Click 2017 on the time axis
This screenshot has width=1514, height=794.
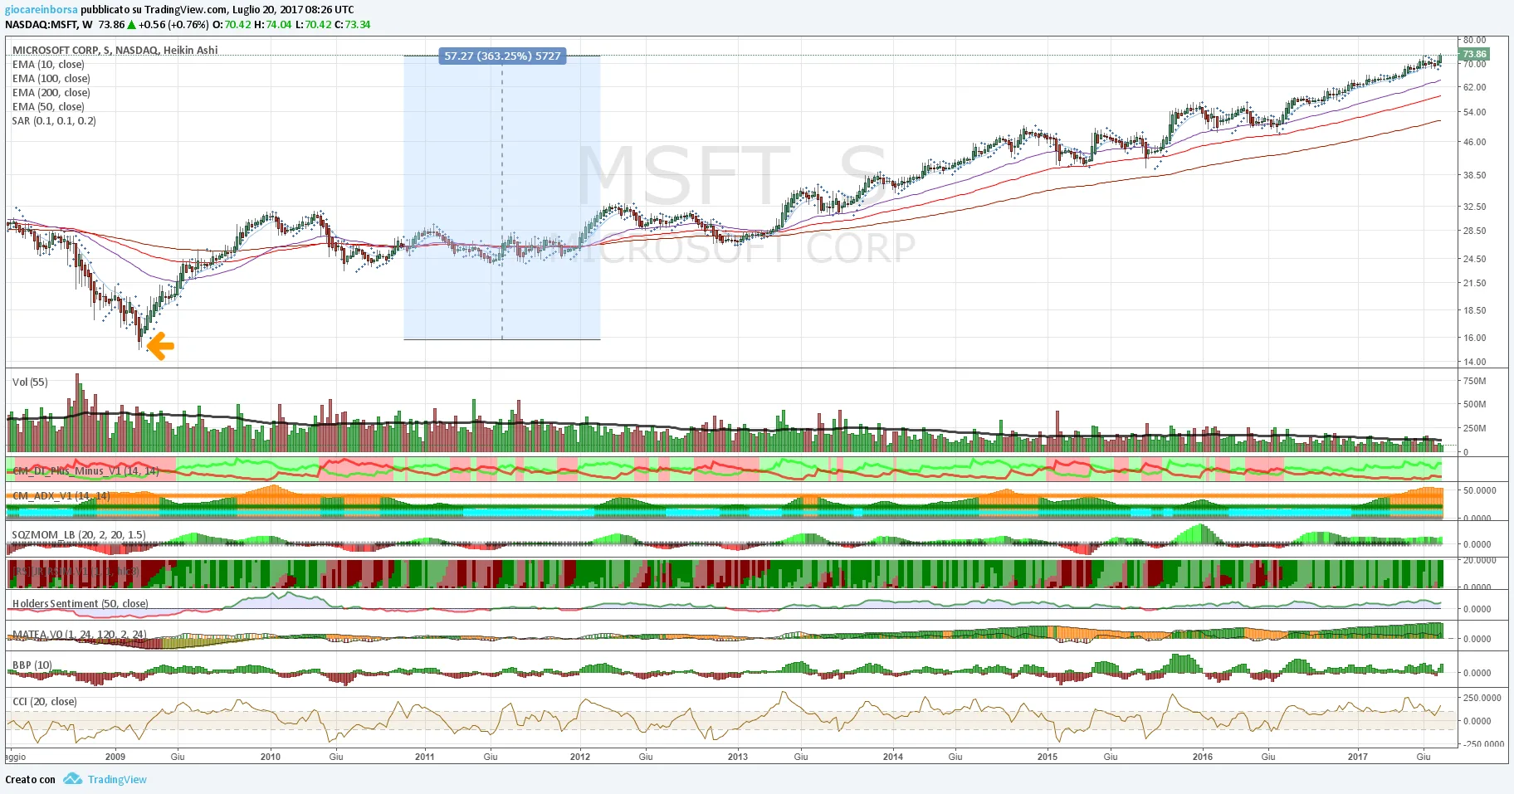coord(1358,757)
